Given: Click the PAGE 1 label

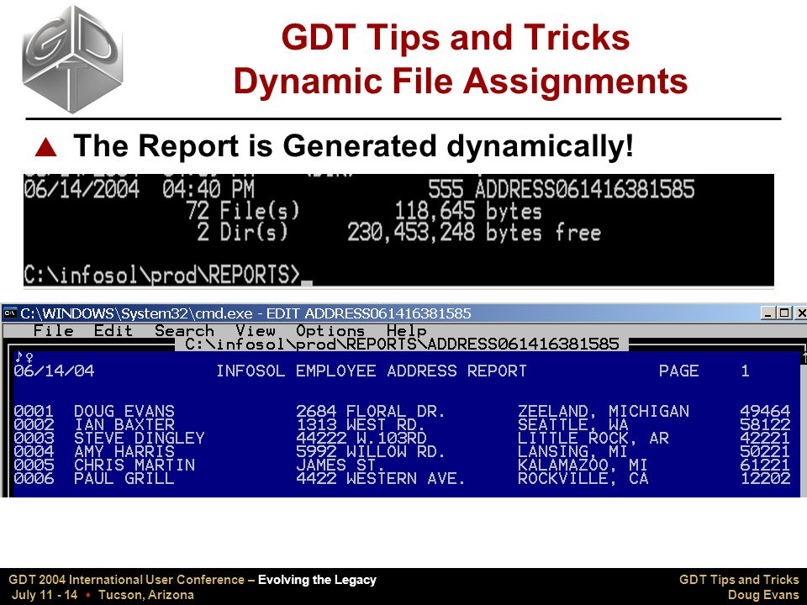Looking at the screenshot, I should 704,371.
